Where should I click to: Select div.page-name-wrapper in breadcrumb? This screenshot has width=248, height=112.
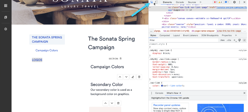(203, 31)
